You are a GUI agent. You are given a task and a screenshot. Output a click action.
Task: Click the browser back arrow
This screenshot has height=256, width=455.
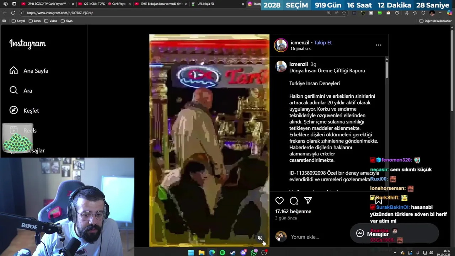click(x=5, y=13)
